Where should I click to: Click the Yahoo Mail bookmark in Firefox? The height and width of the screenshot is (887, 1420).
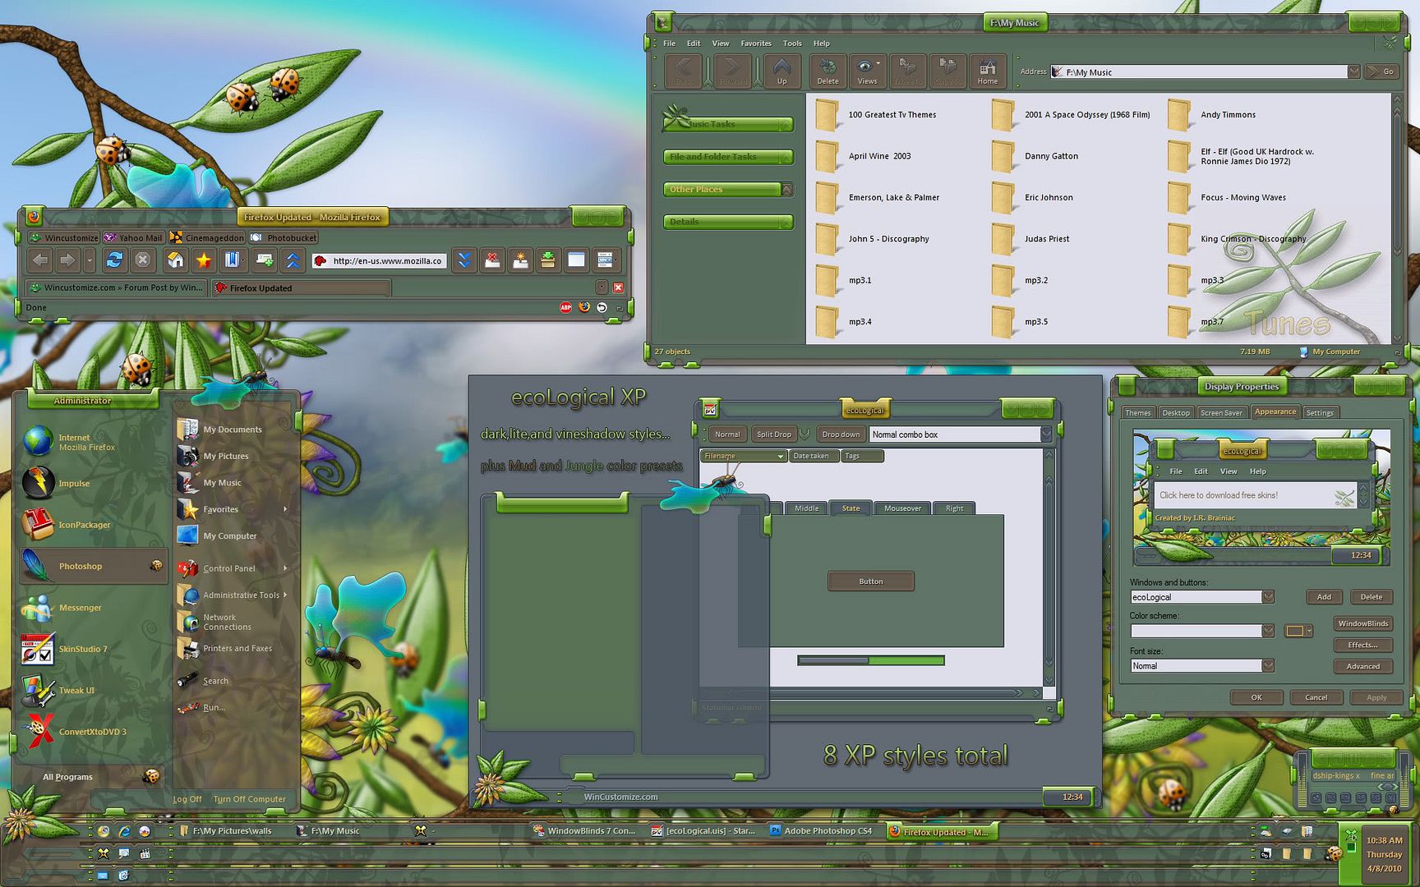pos(132,237)
